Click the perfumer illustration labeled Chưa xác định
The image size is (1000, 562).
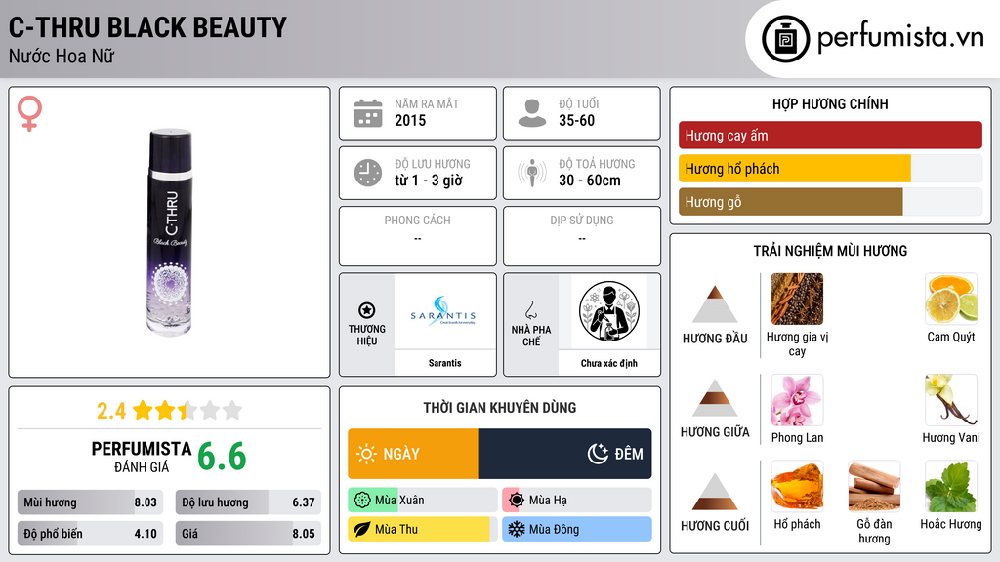click(x=609, y=311)
